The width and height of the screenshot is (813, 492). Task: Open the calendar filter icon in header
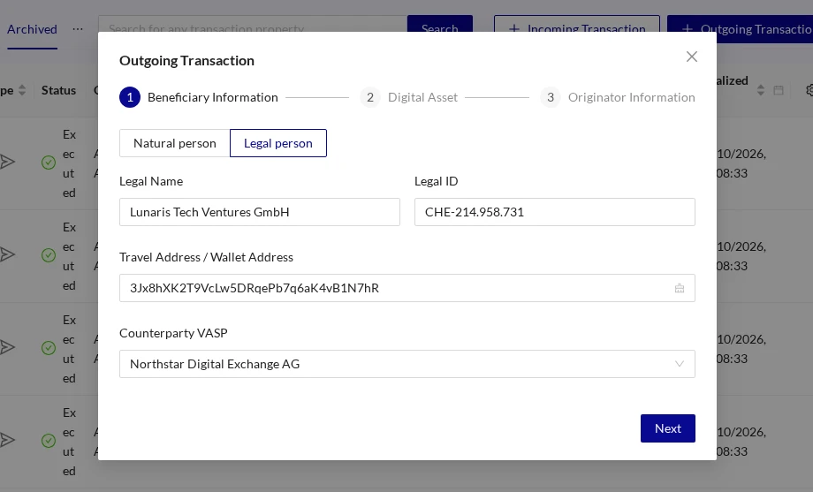click(779, 90)
